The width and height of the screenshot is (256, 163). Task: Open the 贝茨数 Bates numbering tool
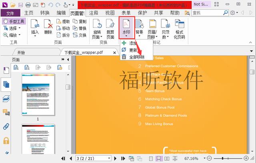tap(166, 29)
